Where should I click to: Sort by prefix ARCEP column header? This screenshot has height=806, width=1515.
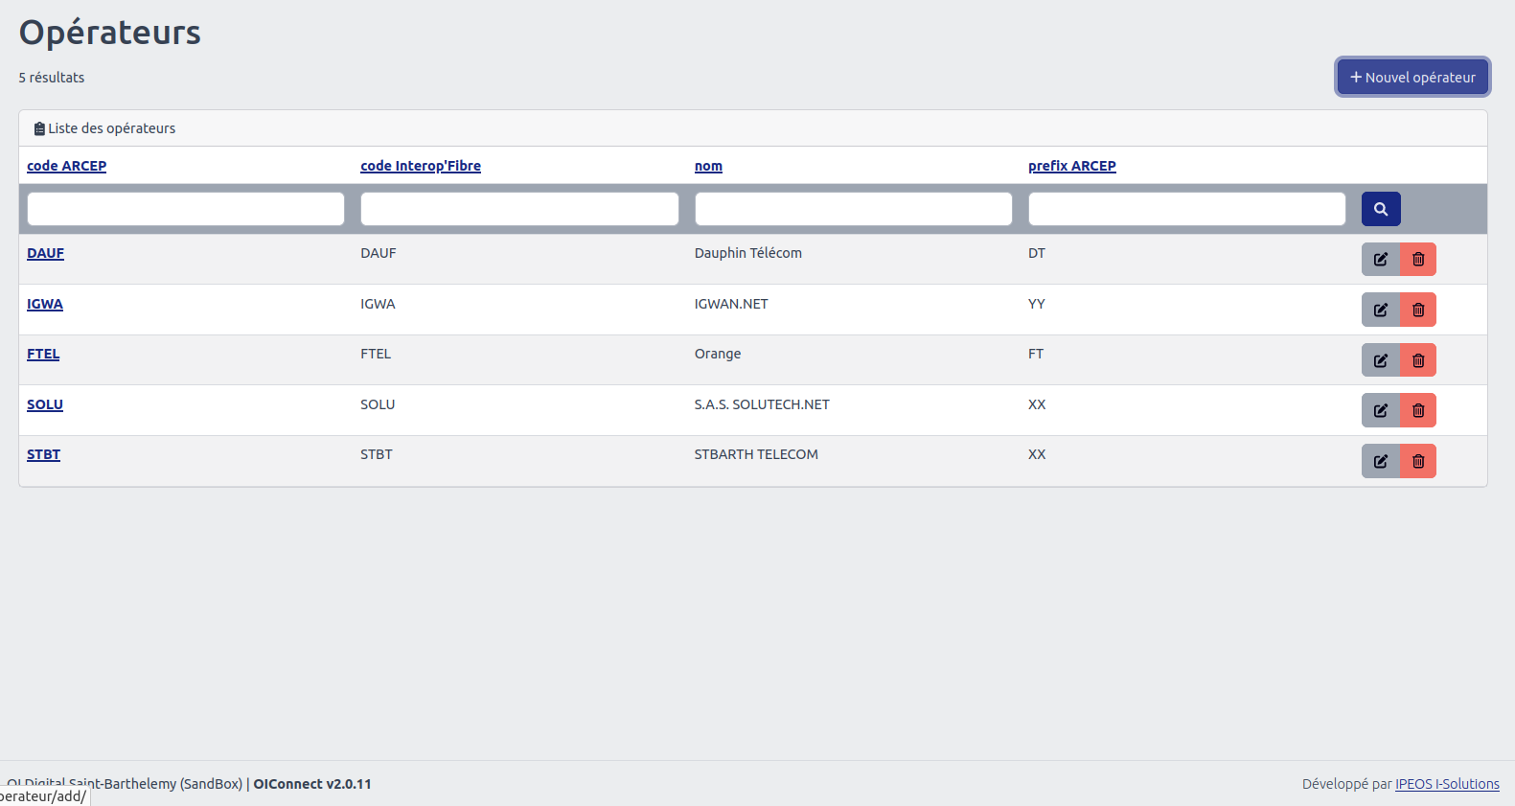pos(1071,166)
